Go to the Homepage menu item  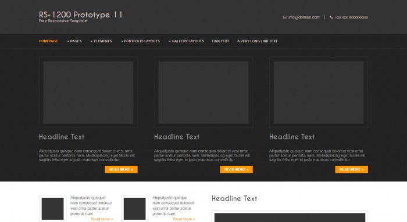48,41
